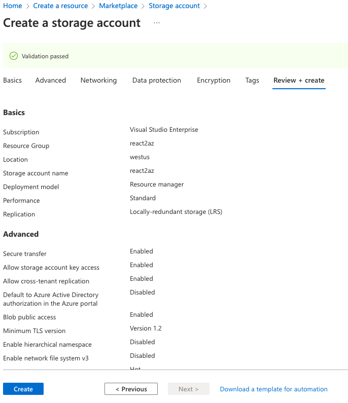Click the Blob public access label
348x403 pixels.
click(x=29, y=317)
